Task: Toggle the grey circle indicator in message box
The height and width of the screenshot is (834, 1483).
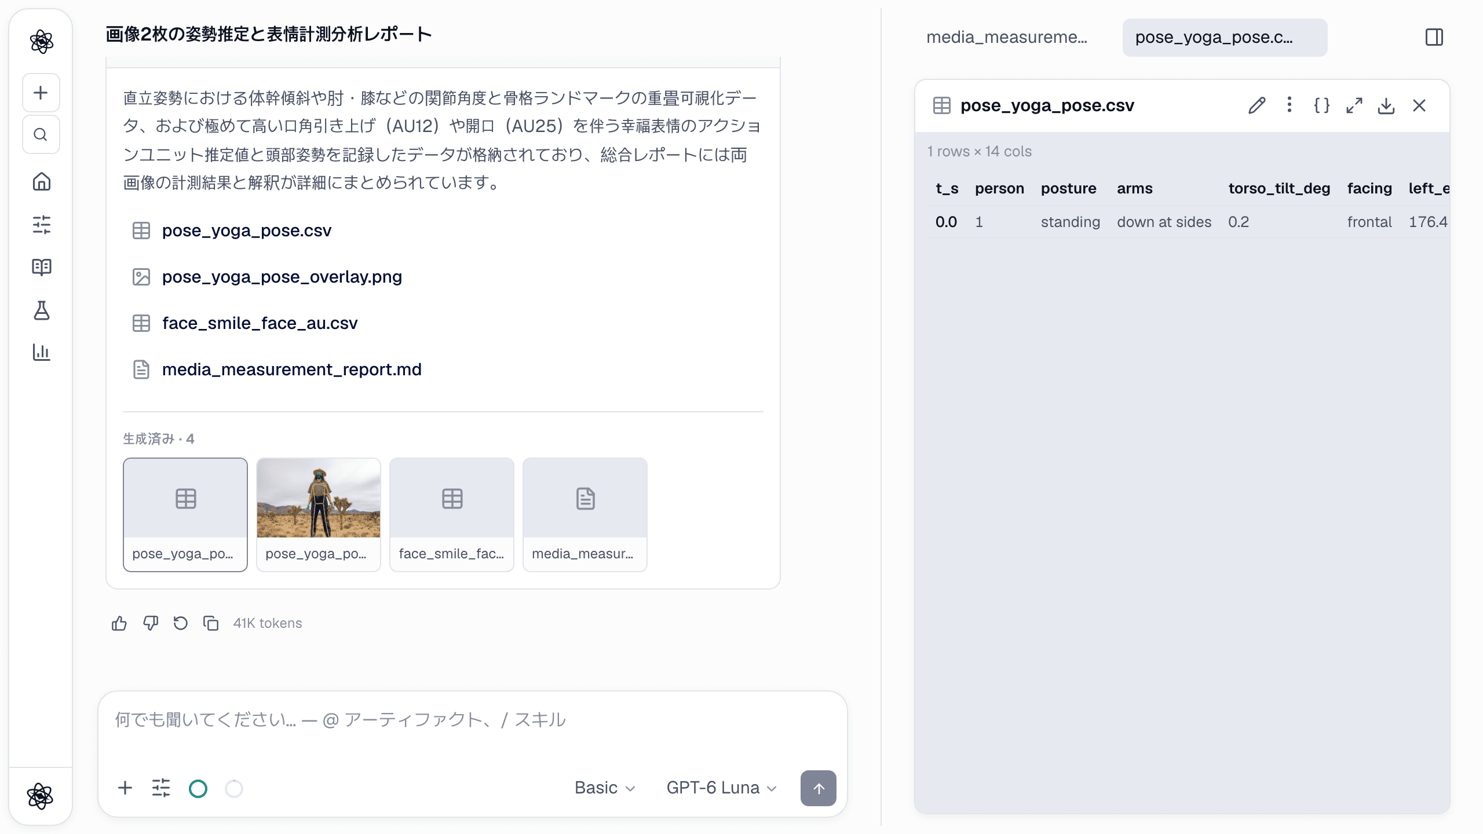Action: [234, 789]
